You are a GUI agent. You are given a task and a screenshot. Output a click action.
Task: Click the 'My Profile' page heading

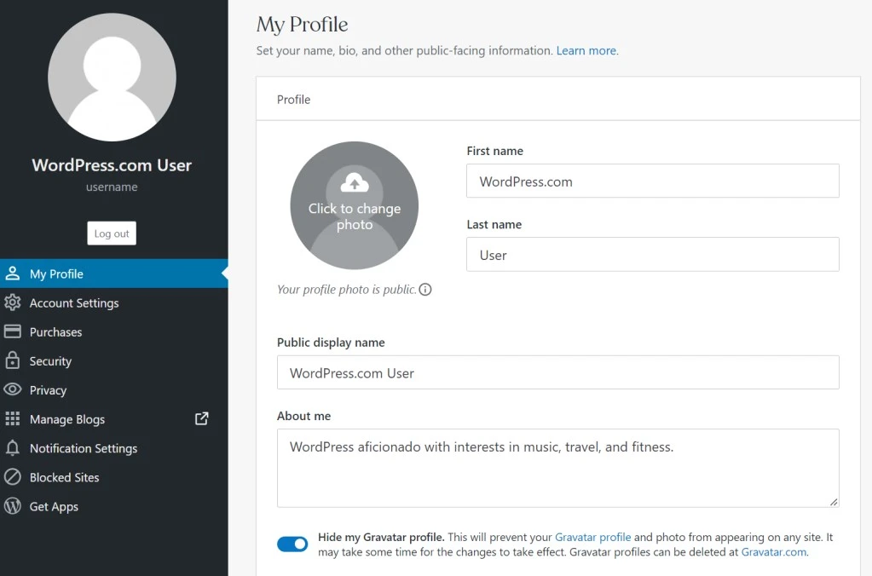302,25
